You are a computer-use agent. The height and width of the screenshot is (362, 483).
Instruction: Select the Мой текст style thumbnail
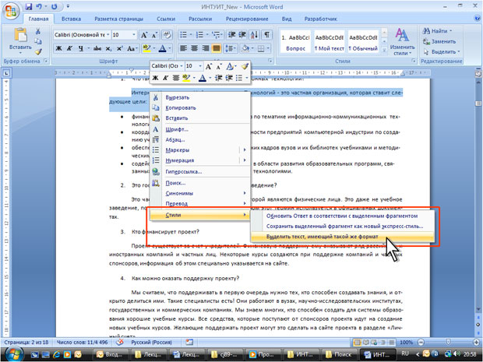pos(329,43)
